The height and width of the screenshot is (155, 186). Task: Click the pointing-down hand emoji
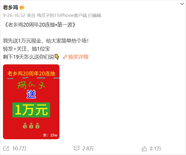click(57, 57)
